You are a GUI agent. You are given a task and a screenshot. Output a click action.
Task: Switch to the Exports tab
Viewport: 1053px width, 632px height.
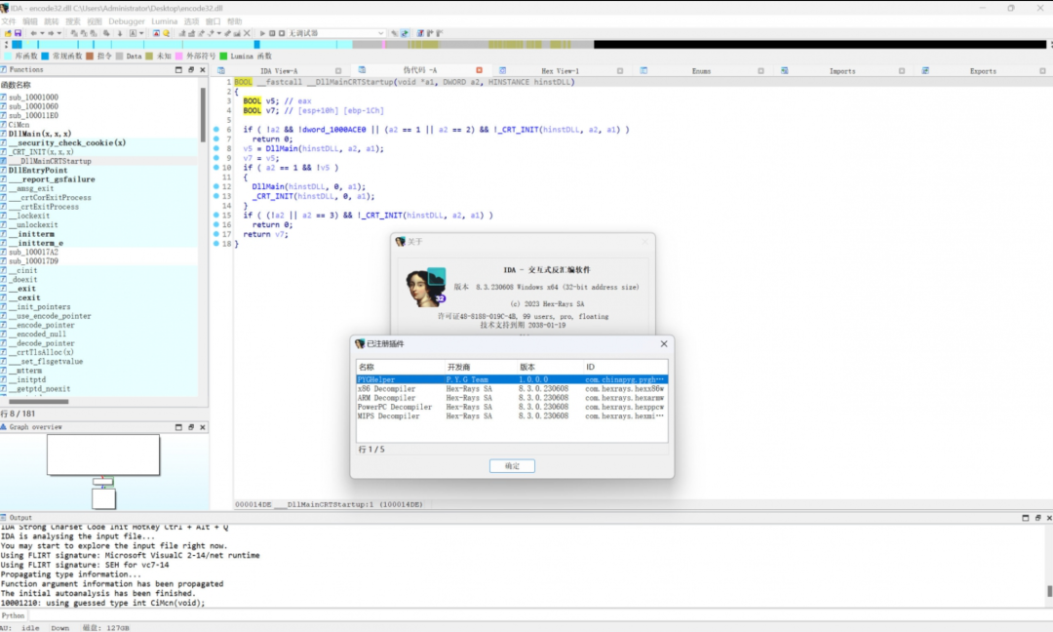[983, 70]
